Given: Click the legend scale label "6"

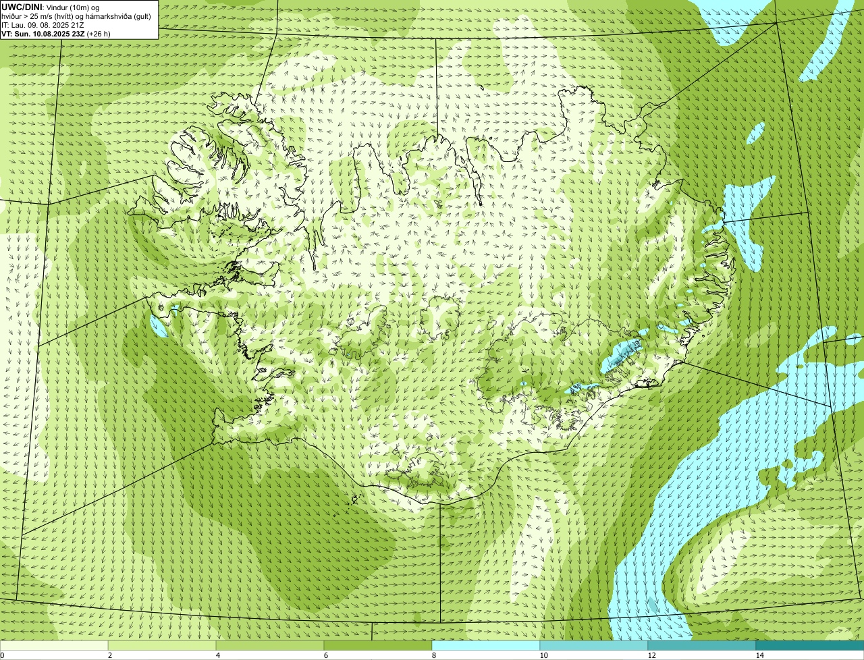Looking at the screenshot, I should click(325, 655).
